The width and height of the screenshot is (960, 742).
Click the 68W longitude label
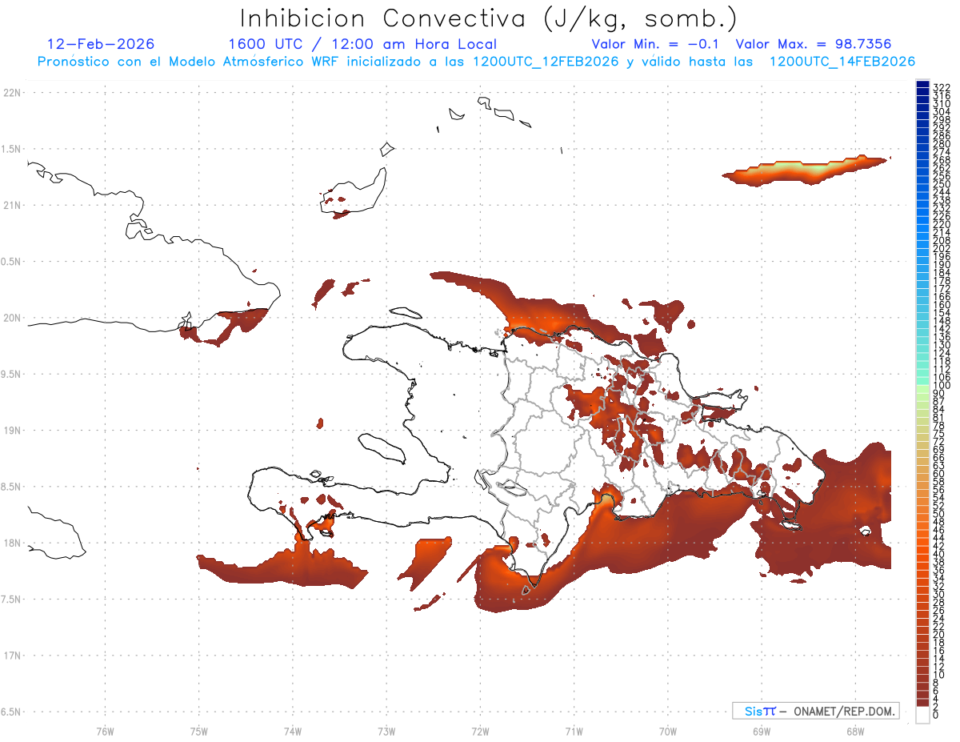[854, 731]
